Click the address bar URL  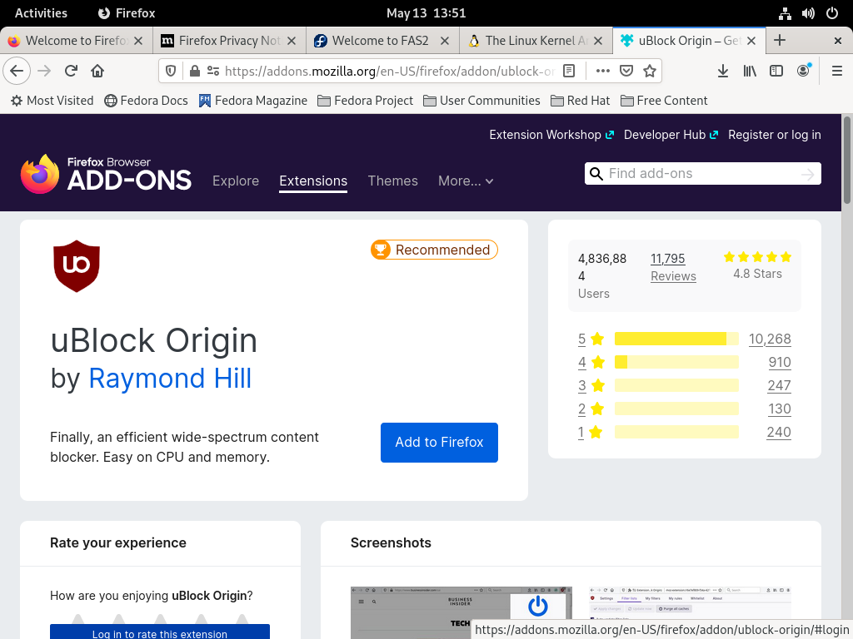(x=389, y=72)
